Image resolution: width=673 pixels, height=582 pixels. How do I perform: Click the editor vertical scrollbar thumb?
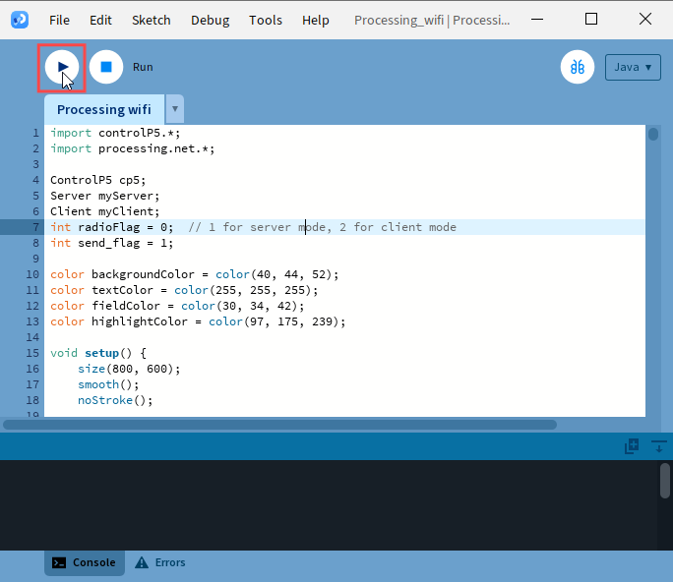pos(653,135)
